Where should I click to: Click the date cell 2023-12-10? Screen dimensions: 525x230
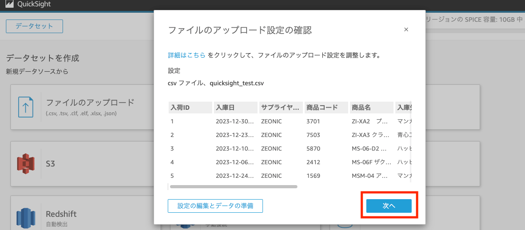pyautogui.click(x=236, y=148)
